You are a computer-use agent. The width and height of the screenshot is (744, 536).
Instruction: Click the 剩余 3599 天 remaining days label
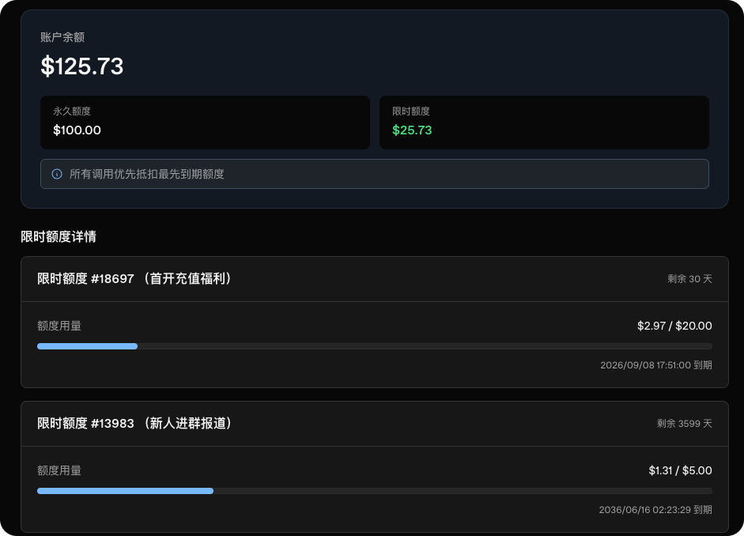click(684, 424)
